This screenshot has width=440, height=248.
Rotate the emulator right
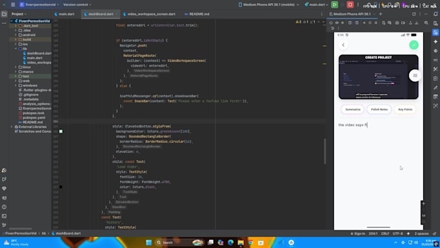(x=357, y=23)
